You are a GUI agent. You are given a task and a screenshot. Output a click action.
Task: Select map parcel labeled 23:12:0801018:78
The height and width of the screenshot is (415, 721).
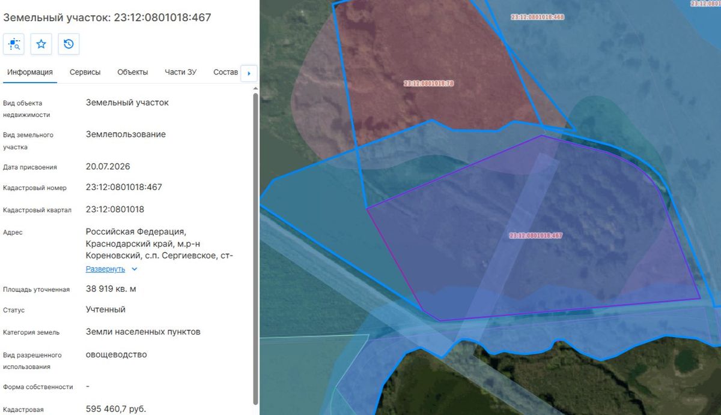tap(428, 83)
